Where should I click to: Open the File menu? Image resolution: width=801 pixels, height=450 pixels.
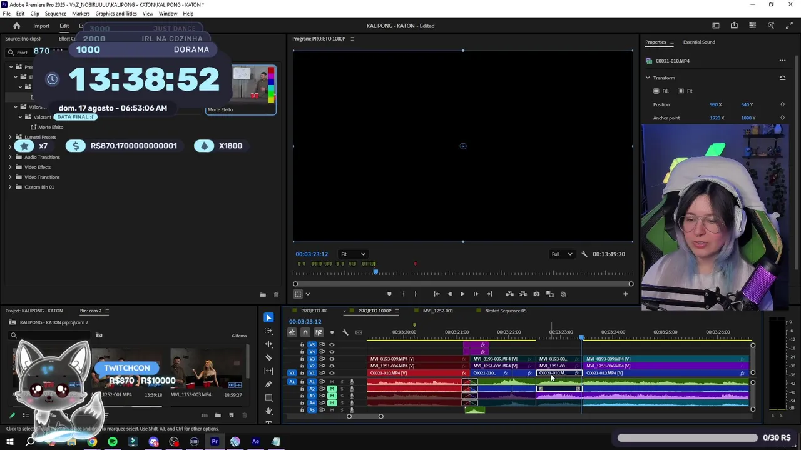click(x=6, y=14)
